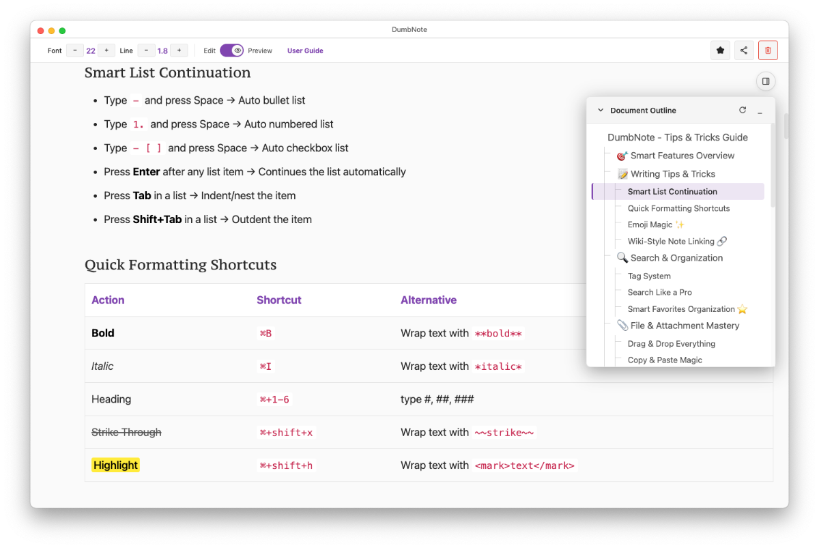Click the Document Outline panel scrollbar

(773, 165)
